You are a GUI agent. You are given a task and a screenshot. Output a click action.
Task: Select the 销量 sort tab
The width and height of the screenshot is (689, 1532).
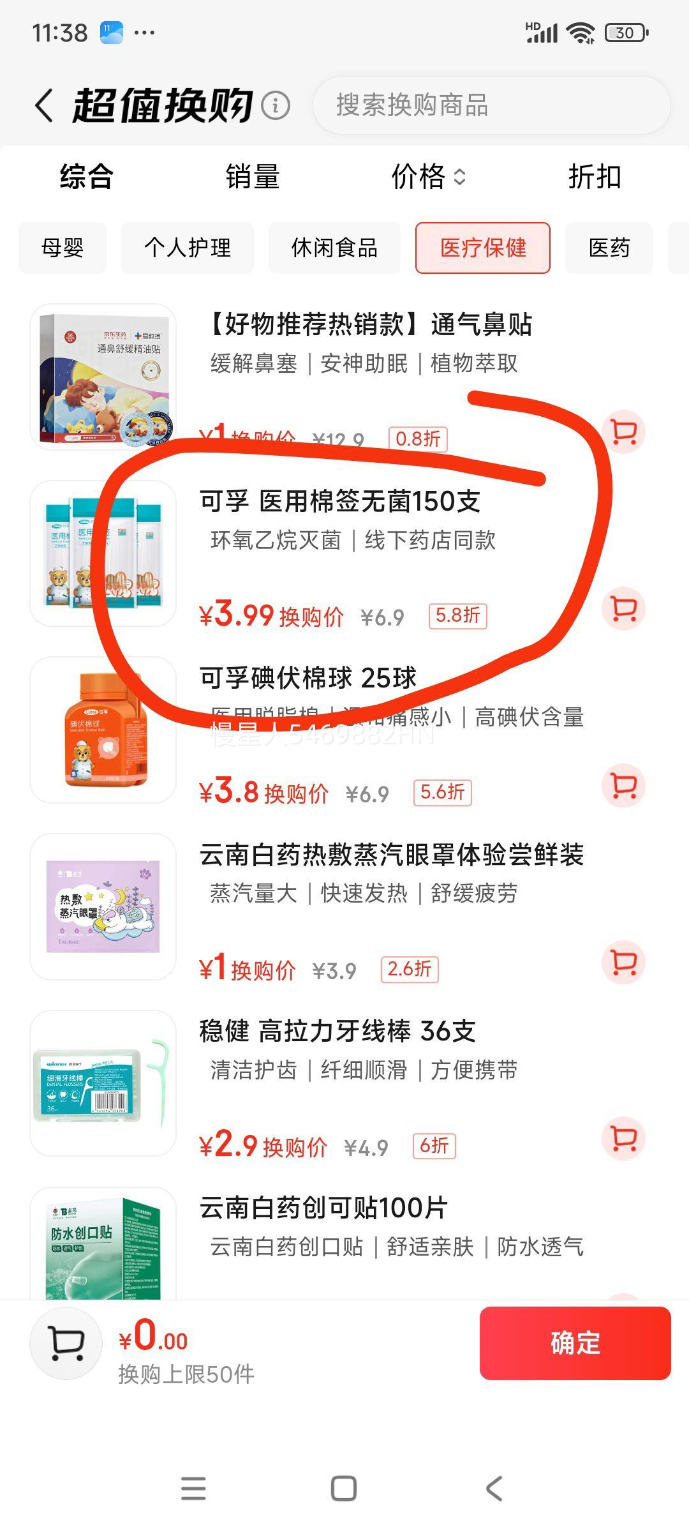click(253, 177)
